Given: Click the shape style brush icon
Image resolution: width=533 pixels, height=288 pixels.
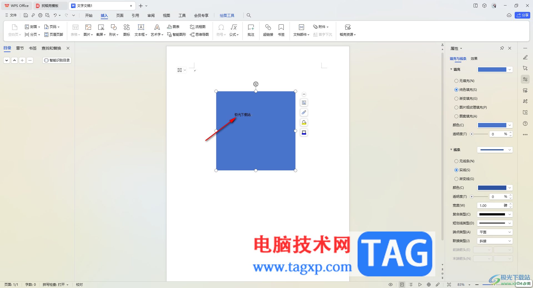Looking at the screenshot, I should pyautogui.click(x=304, y=112).
